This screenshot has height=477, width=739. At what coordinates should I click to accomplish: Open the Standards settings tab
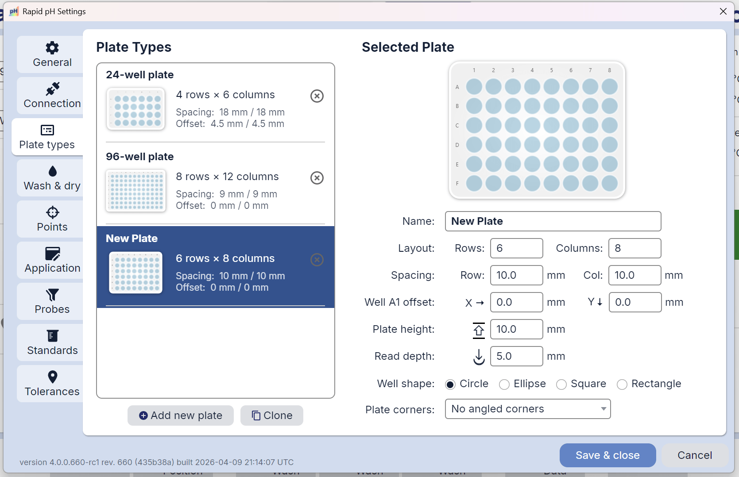click(x=52, y=342)
